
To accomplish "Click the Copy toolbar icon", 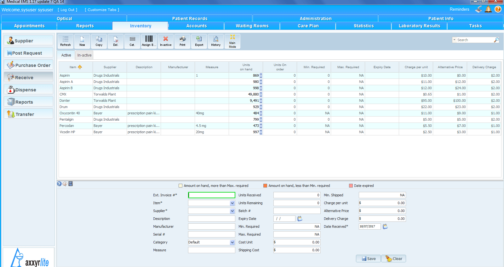I will [99, 41].
